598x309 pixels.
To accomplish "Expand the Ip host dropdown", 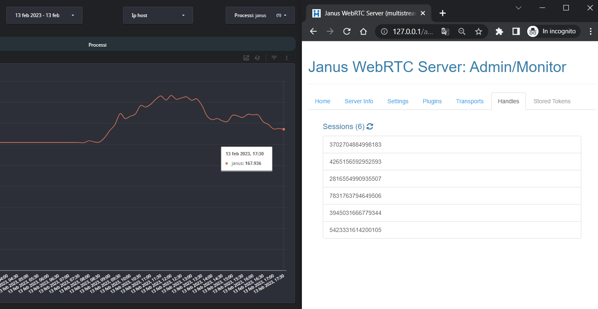I will point(158,15).
